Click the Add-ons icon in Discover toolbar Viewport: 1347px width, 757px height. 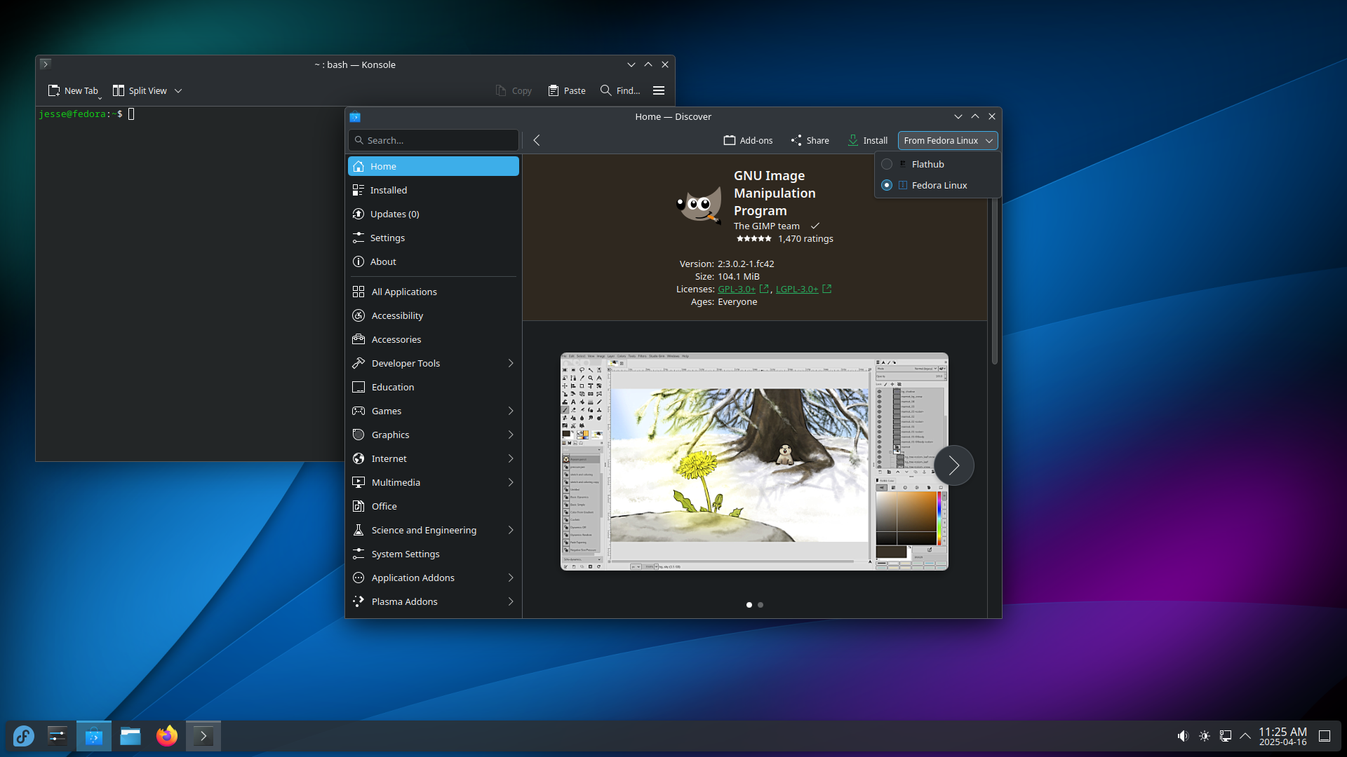(730, 140)
